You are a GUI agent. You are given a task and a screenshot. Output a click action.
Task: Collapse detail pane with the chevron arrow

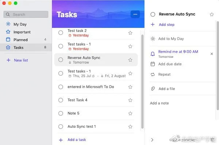152,140
